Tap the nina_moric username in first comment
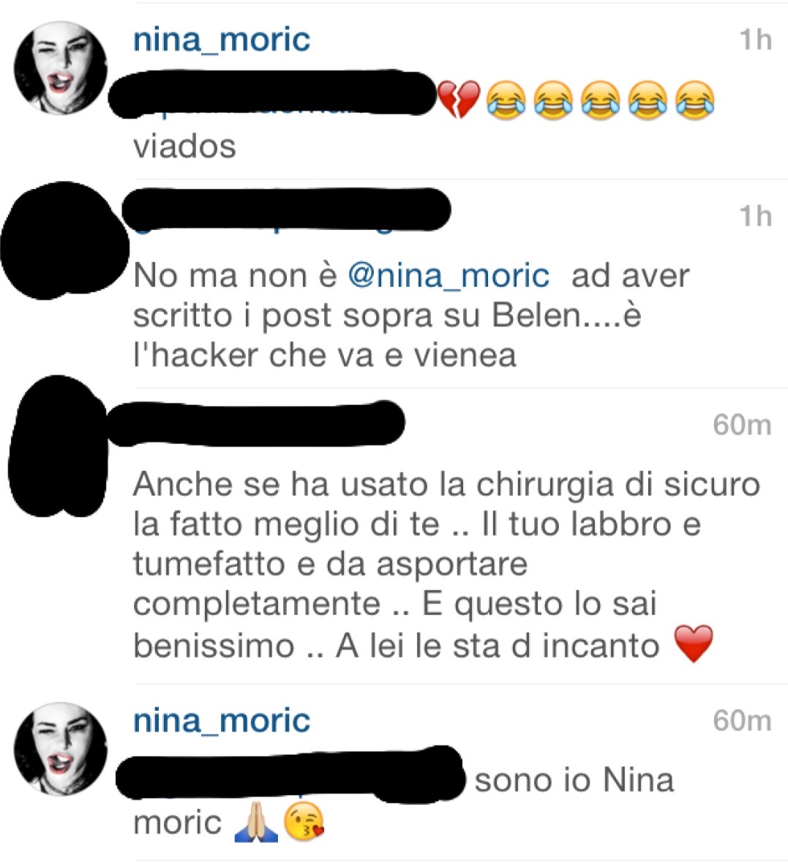 coord(222,40)
